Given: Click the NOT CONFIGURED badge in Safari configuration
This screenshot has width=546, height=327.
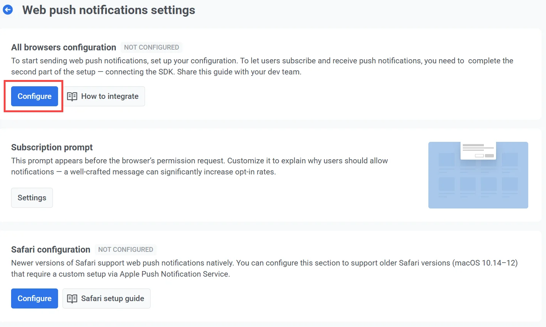Looking at the screenshot, I should click(125, 250).
